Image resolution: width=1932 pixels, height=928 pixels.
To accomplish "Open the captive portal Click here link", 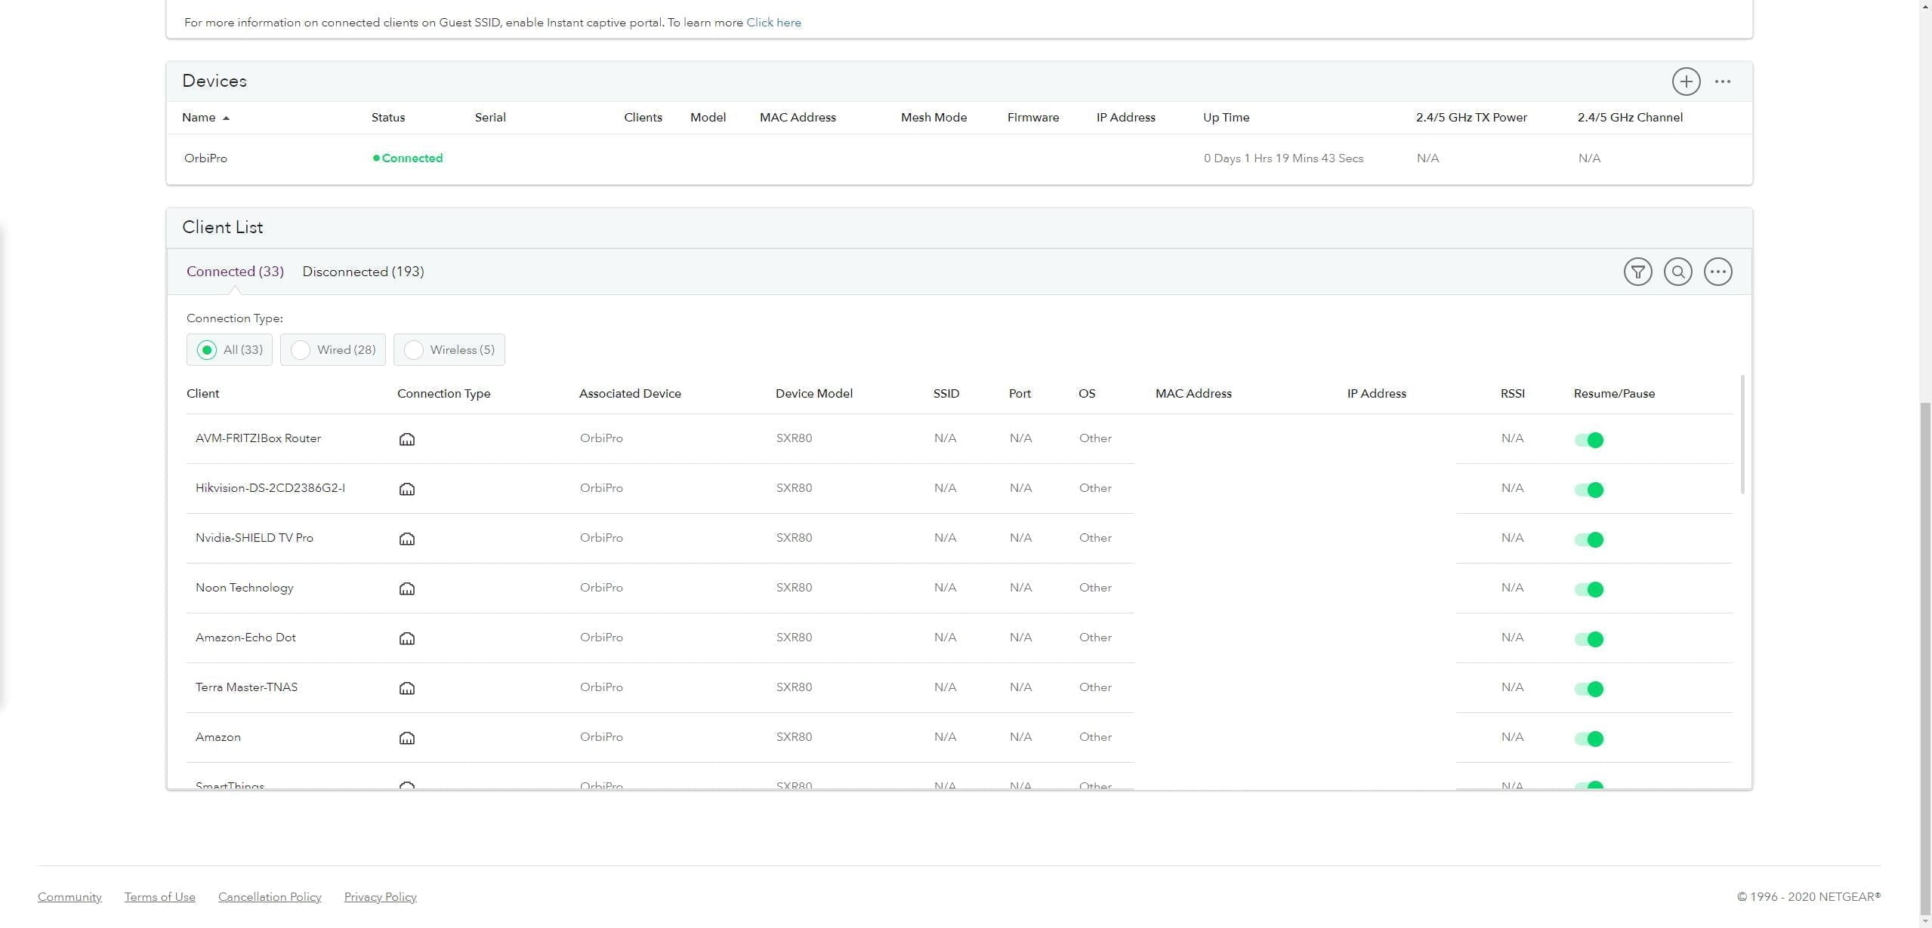I will pos(773,23).
